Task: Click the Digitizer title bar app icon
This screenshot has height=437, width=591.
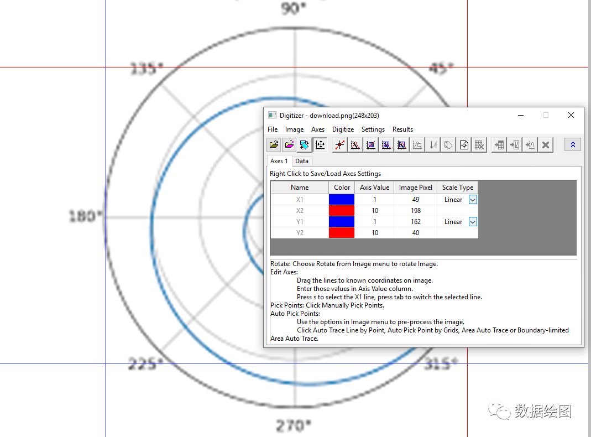Action: [x=272, y=116]
